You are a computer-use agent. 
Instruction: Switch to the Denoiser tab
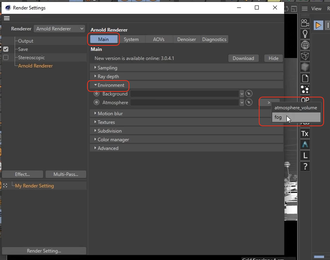click(186, 39)
